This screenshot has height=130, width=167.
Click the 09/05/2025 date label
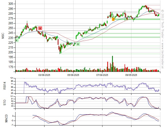(x=131, y=75)
